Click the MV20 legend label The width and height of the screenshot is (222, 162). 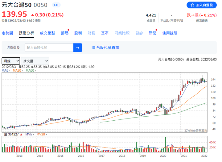[x=41, y=134]
